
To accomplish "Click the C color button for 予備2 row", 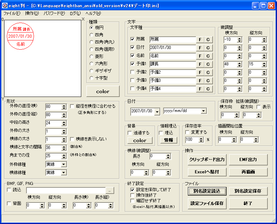I will click(x=208, y=73).
